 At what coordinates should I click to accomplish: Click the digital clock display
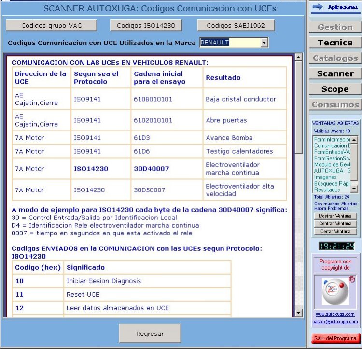click(336, 246)
